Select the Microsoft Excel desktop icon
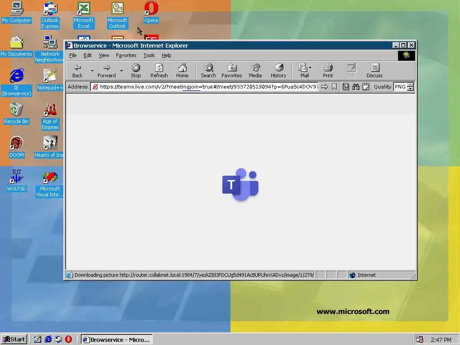 (x=84, y=15)
